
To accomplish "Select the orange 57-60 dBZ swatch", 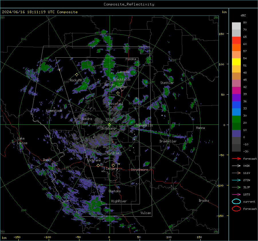I will [236, 48].
